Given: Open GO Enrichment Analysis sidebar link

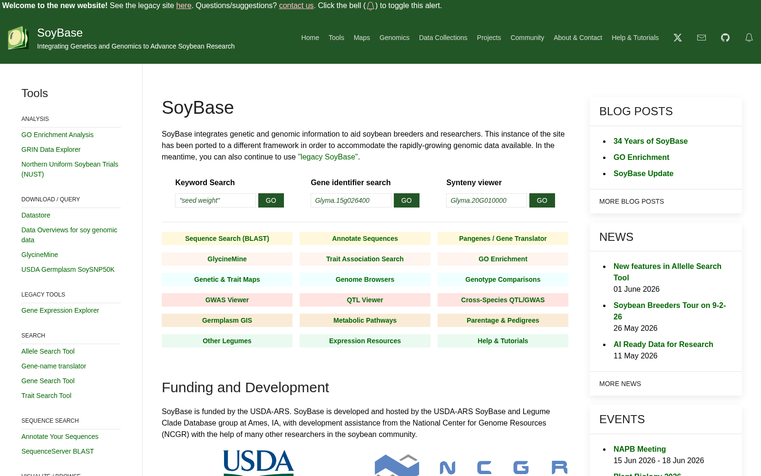Looking at the screenshot, I should [x=58, y=135].
